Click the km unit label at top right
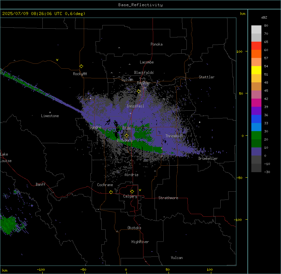281x274 pixels. pos(243,14)
